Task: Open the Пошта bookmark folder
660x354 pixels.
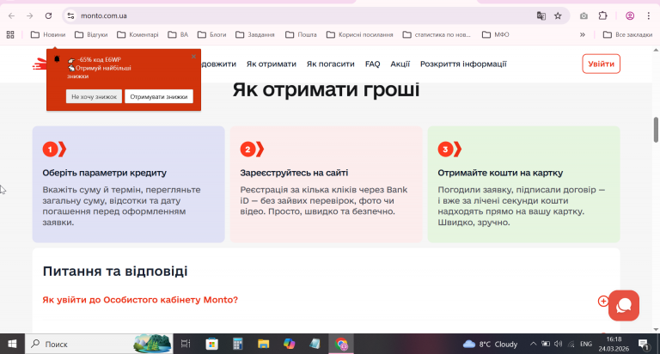Action: (x=301, y=34)
